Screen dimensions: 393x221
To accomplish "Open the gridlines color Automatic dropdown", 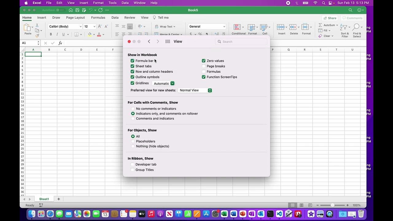I will coord(163,83).
